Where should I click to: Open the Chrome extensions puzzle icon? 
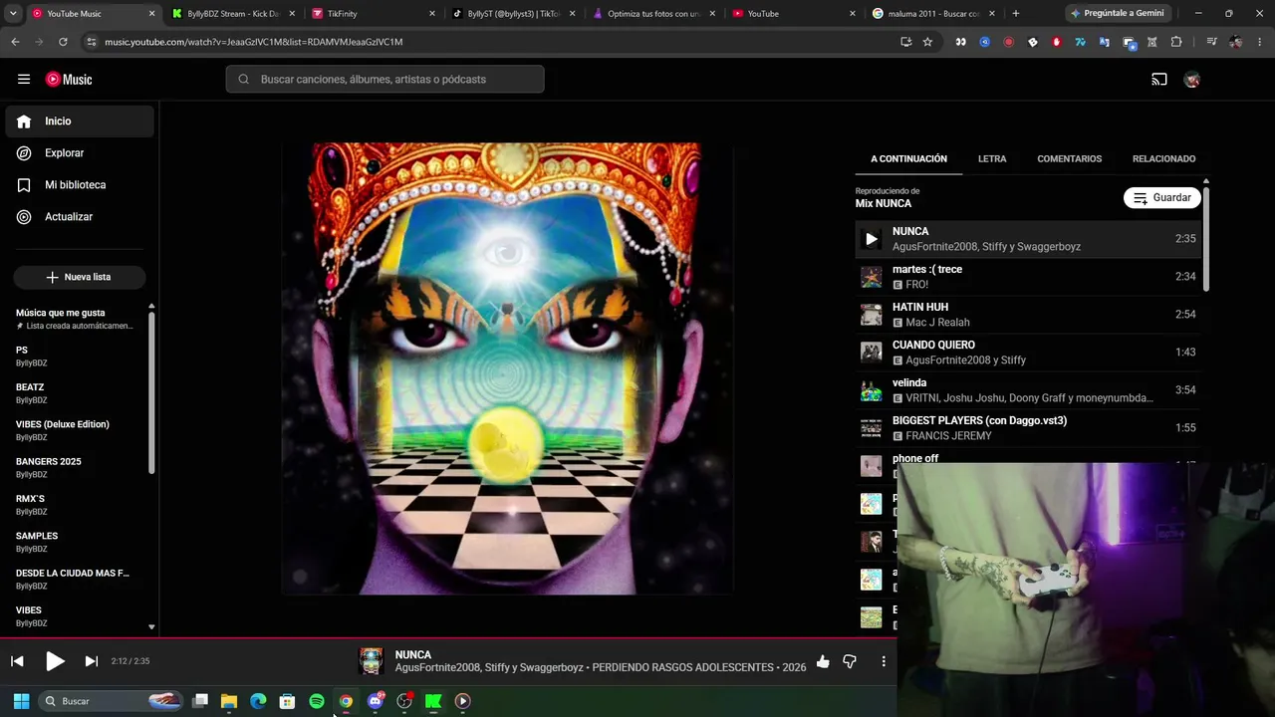pyautogui.click(x=1176, y=42)
